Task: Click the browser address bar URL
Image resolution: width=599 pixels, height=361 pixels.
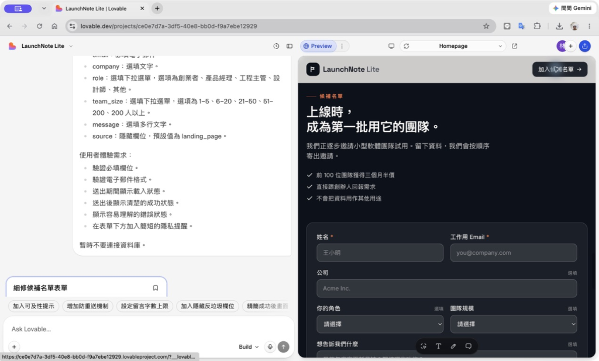Action: point(168,26)
